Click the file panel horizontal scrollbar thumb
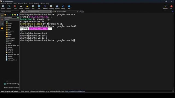This screenshot has height=98, width=175. click(7, 81)
